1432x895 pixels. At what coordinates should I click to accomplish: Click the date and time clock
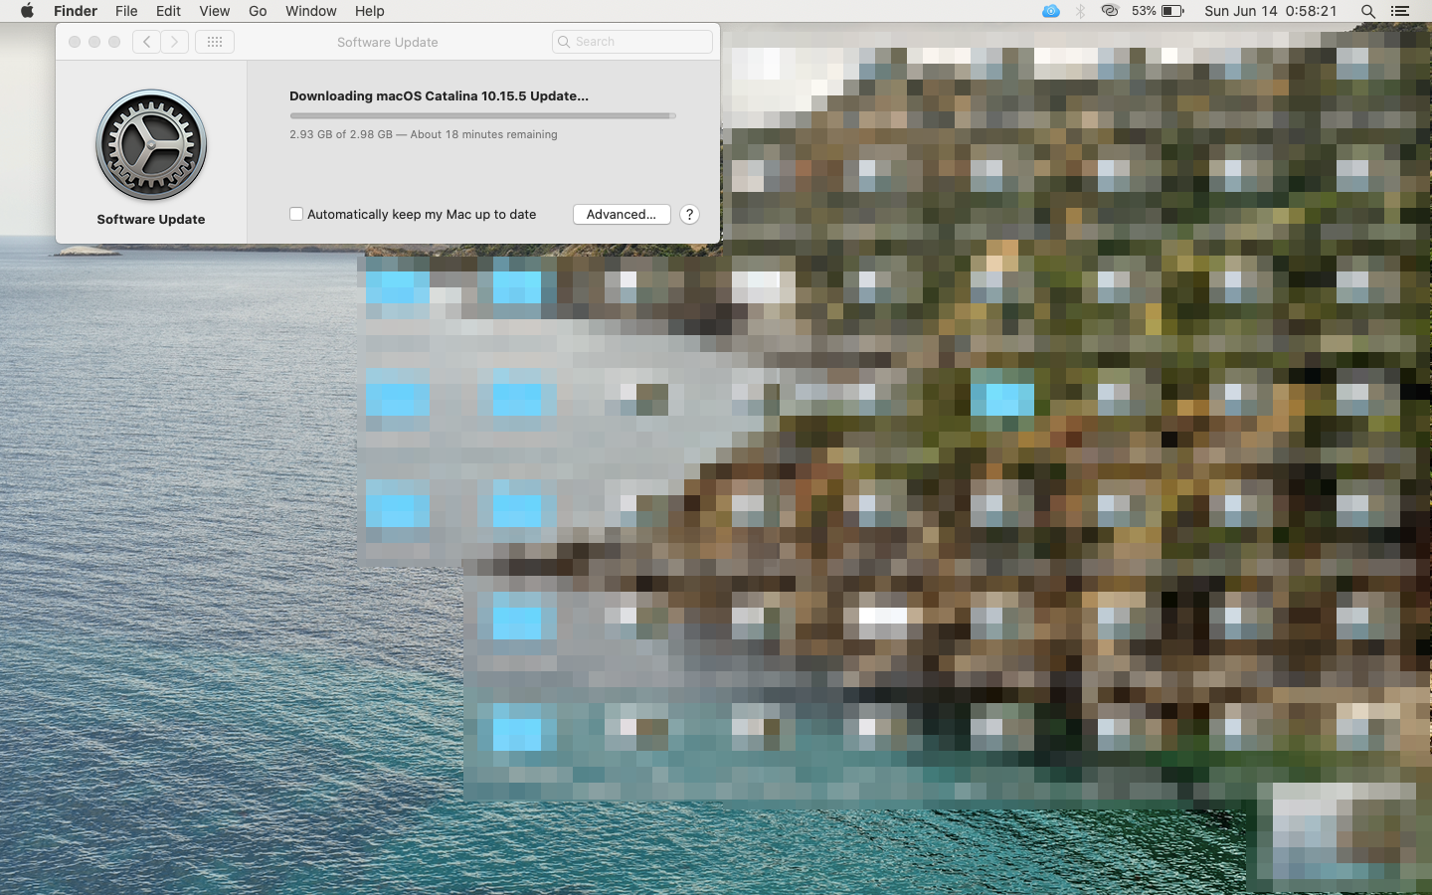[1270, 11]
